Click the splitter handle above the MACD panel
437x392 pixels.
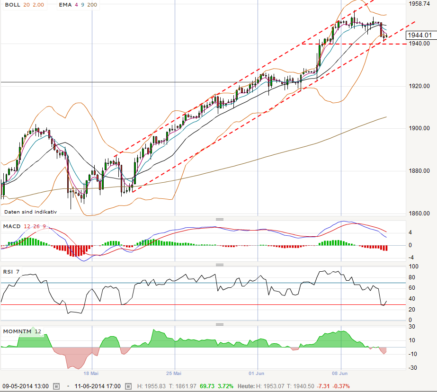(220, 219)
